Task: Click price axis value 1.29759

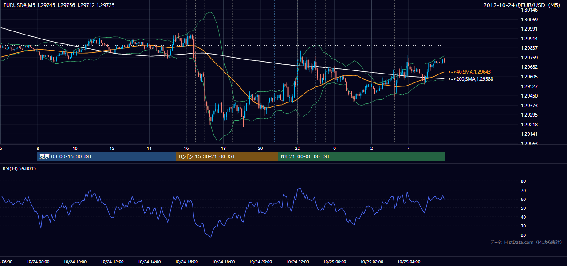Action: pyautogui.click(x=530, y=58)
